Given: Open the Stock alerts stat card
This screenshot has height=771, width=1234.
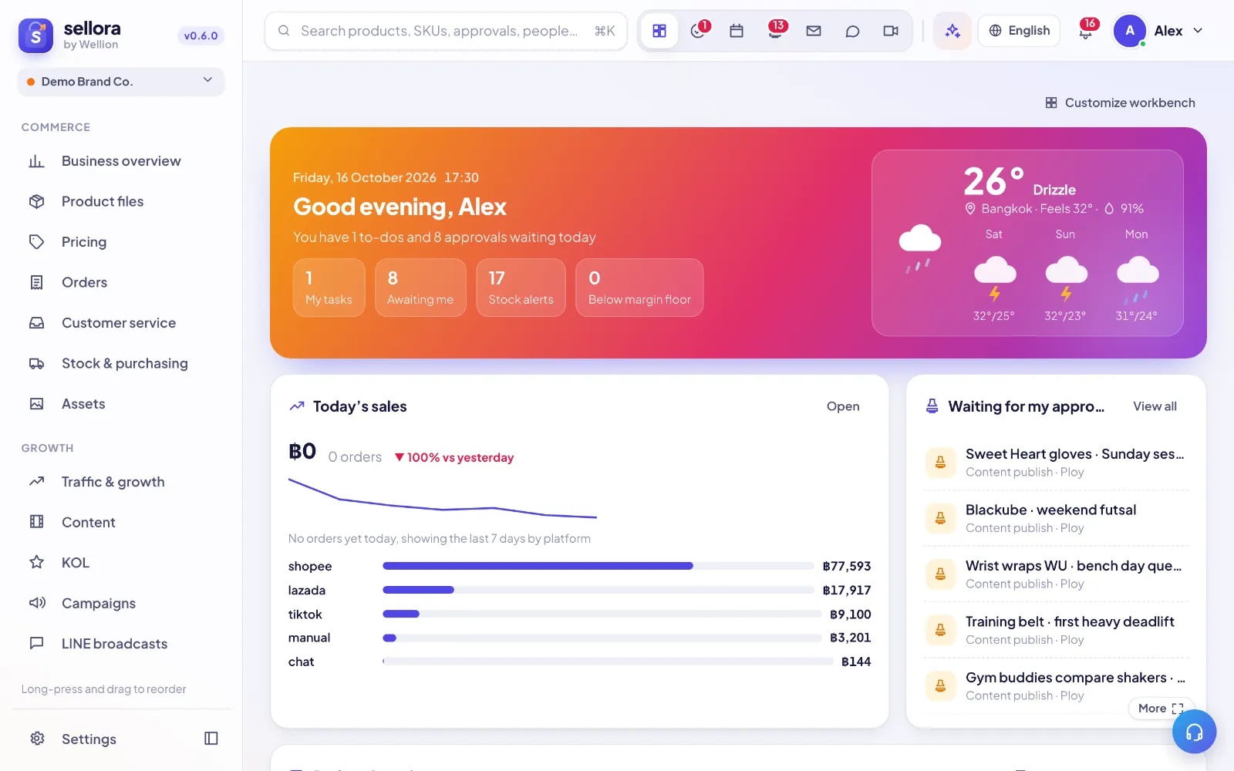Looking at the screenshot, I should pyautogui.click(x=521, y=288).
